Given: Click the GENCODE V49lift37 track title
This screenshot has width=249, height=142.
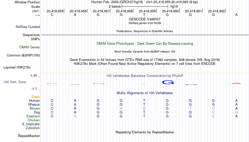Looking at the screenshot, I should coord(145,19).
